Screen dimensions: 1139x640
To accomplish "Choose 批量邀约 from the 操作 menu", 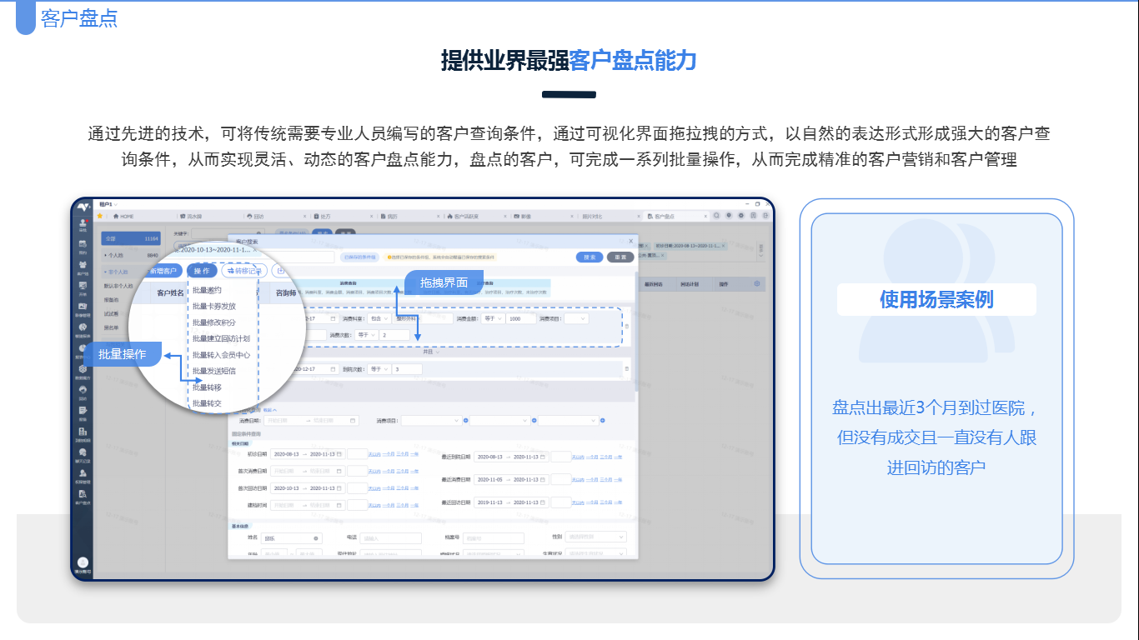I will pos(207,290).
